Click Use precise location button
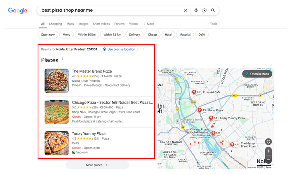 (x=119, y=49)
